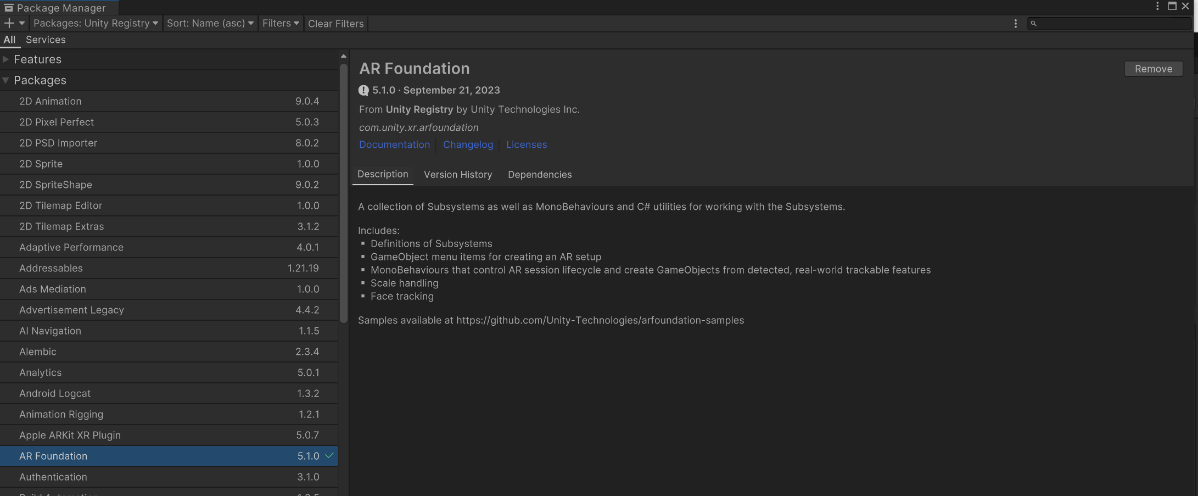Click the version warning icon by 5.1.0
1198x496 pixels.
[363, 91]
